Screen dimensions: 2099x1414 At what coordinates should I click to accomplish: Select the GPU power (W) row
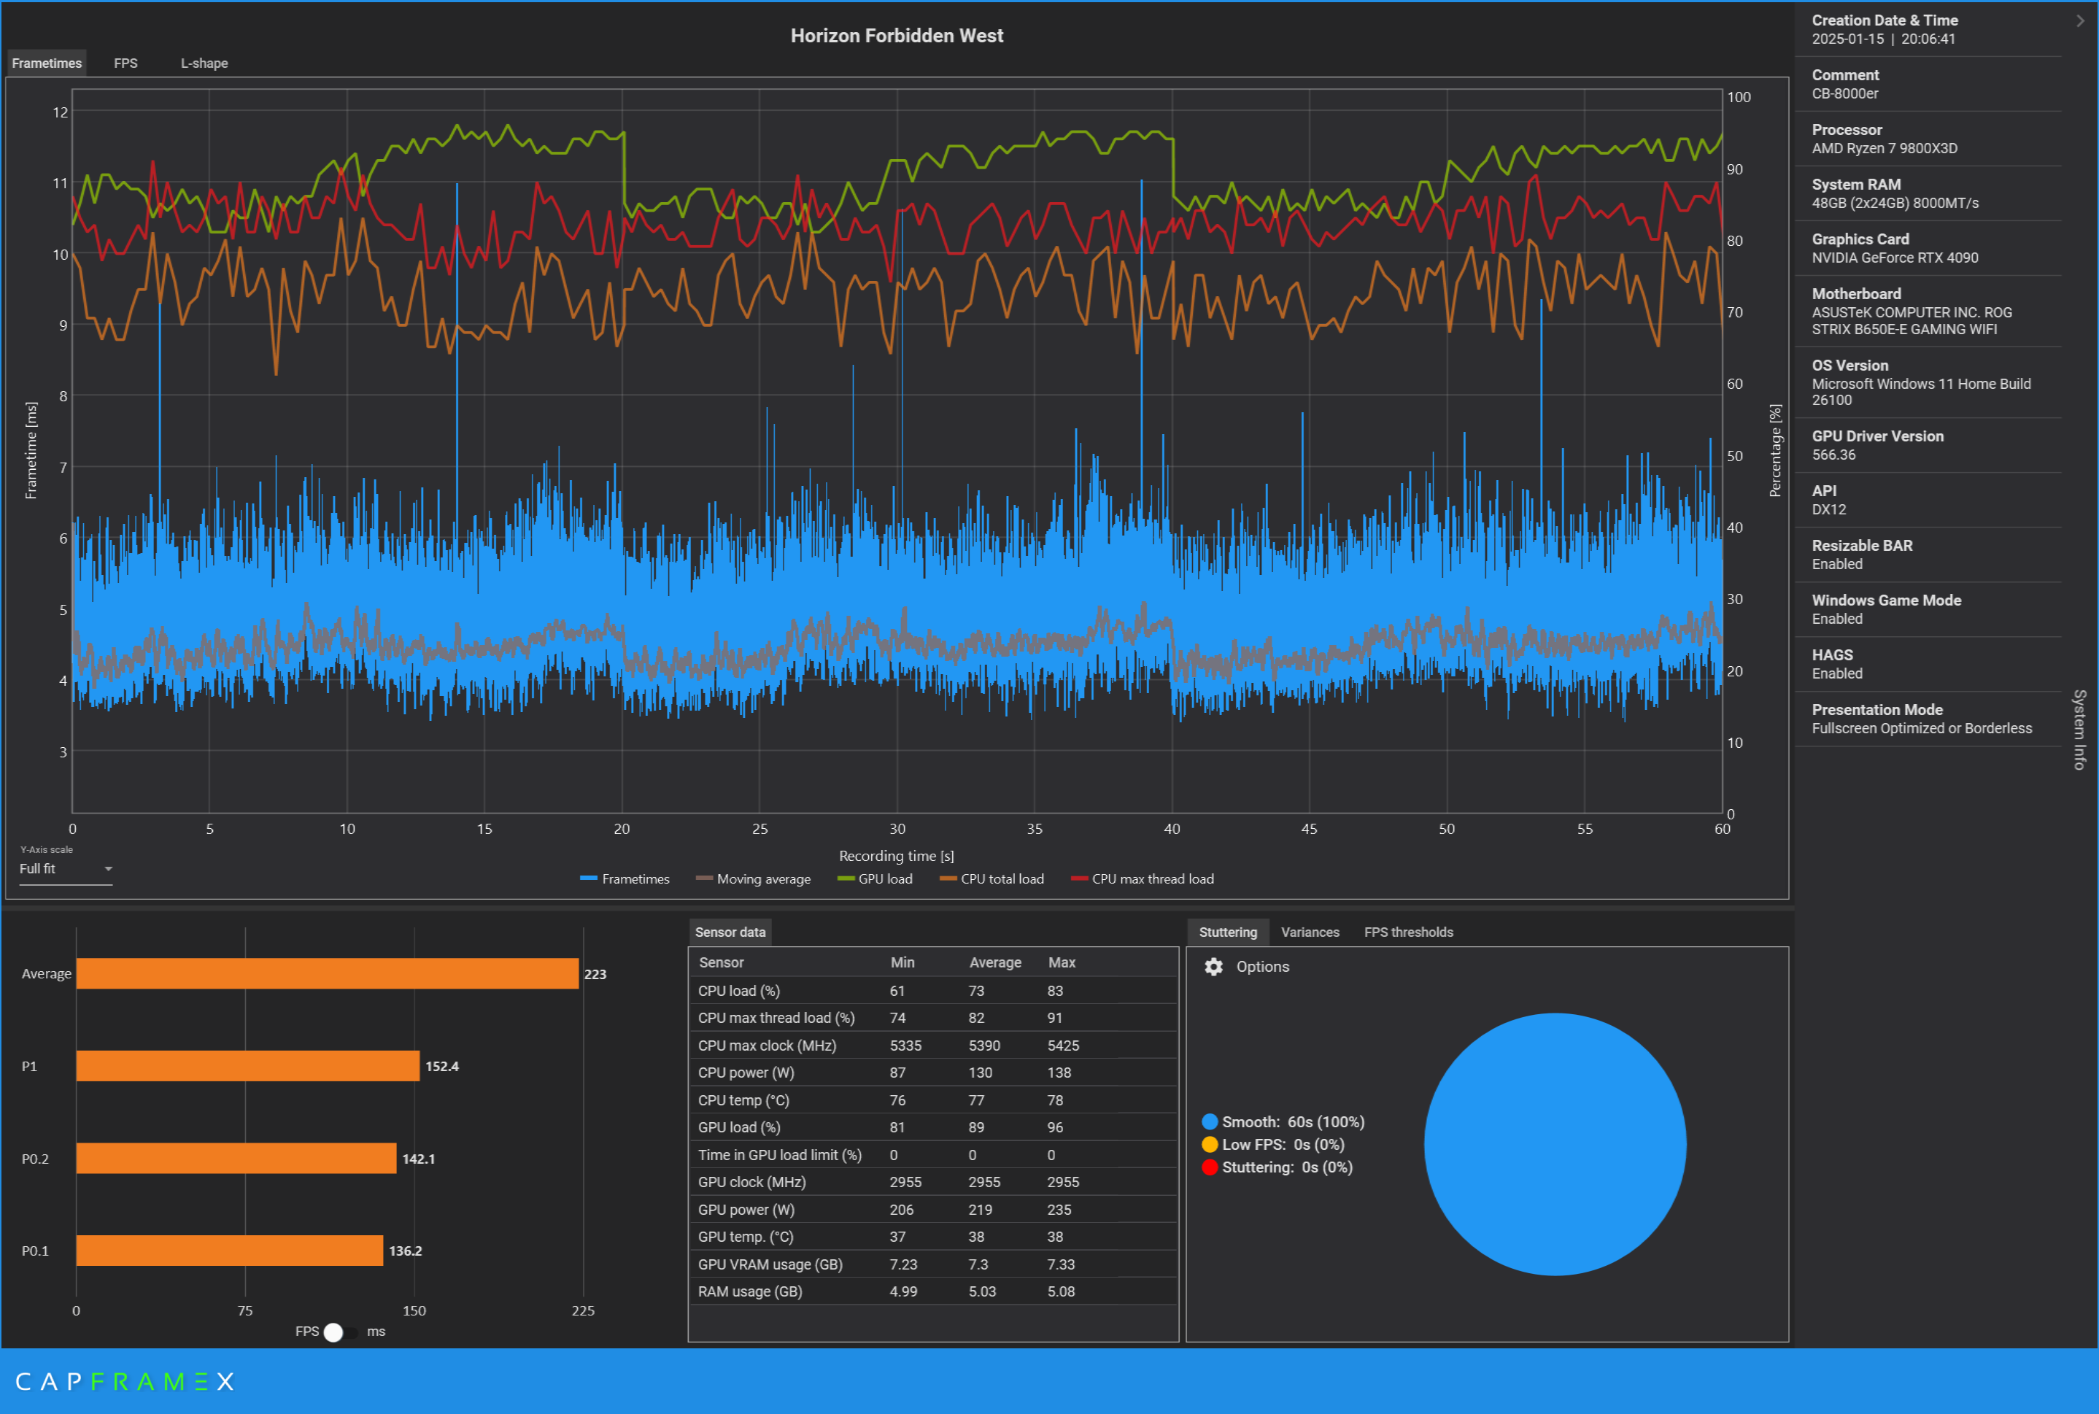933,1209
